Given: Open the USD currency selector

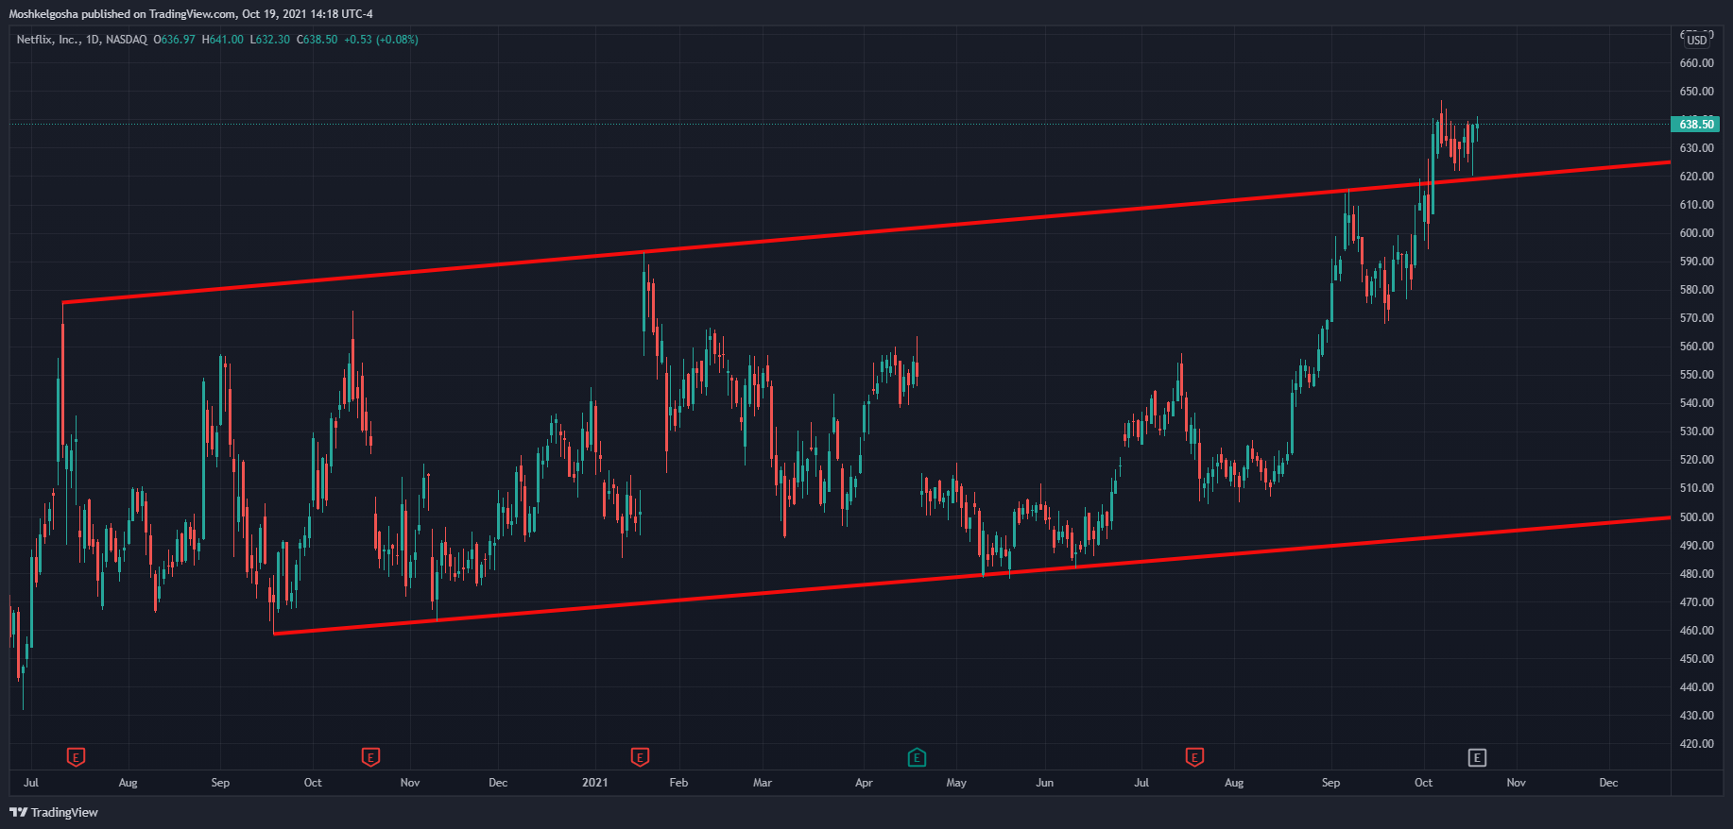Looking at the screenshot, I should point(1697,40).
